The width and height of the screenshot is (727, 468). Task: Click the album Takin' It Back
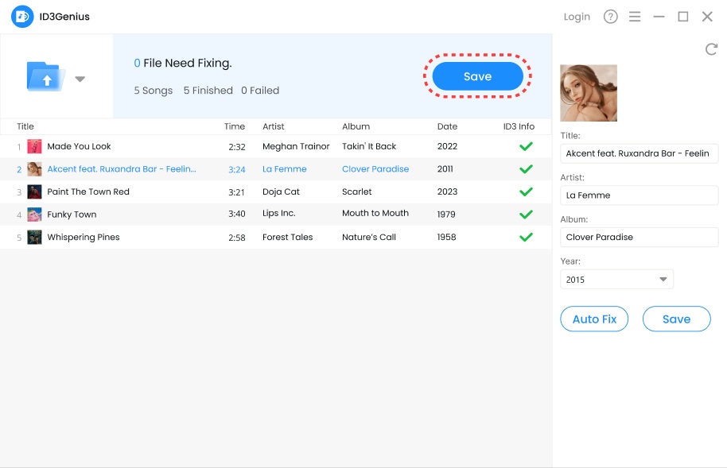tap(369, 146)
